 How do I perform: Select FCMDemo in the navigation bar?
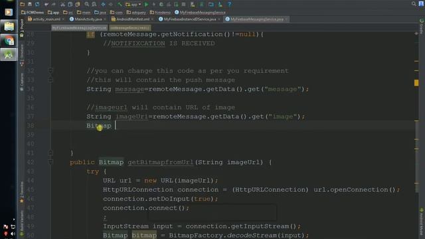coord(33,13)
